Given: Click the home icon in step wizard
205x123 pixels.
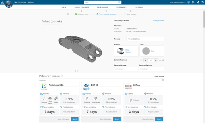Looking at the screenshot, I should (68, 14).
